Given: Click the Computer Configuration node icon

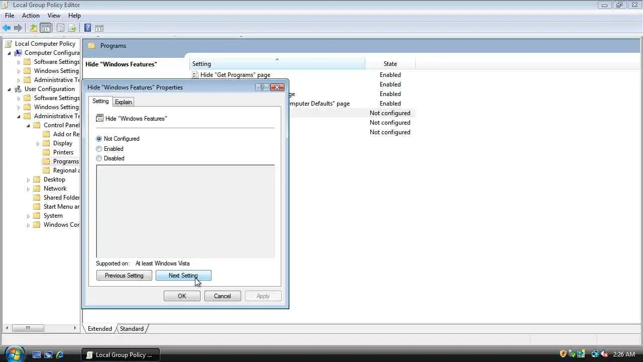Looking at the screenshot, I should pyautogui.click(x=18, y=53).
